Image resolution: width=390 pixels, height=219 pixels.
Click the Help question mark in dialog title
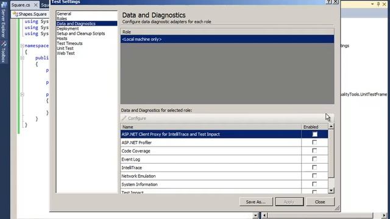[x=329, y=2]
